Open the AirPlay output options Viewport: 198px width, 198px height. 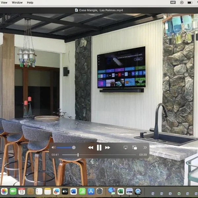(x=126, y=148)
